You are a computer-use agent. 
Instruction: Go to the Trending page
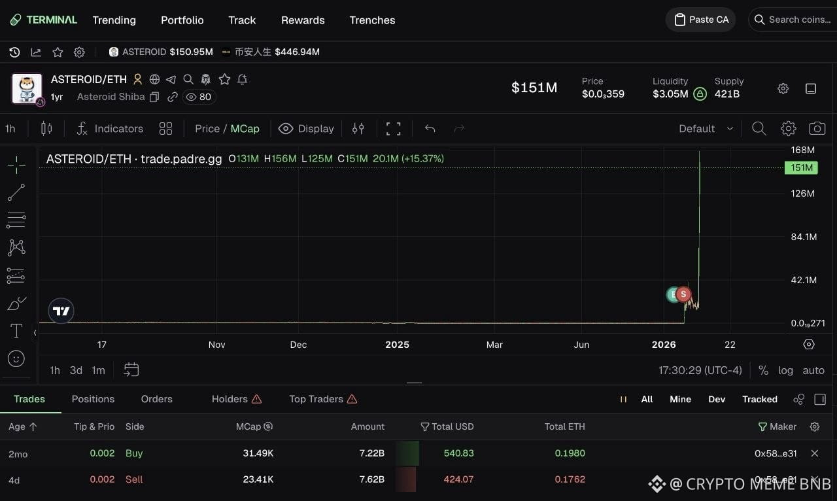point(114,20)
